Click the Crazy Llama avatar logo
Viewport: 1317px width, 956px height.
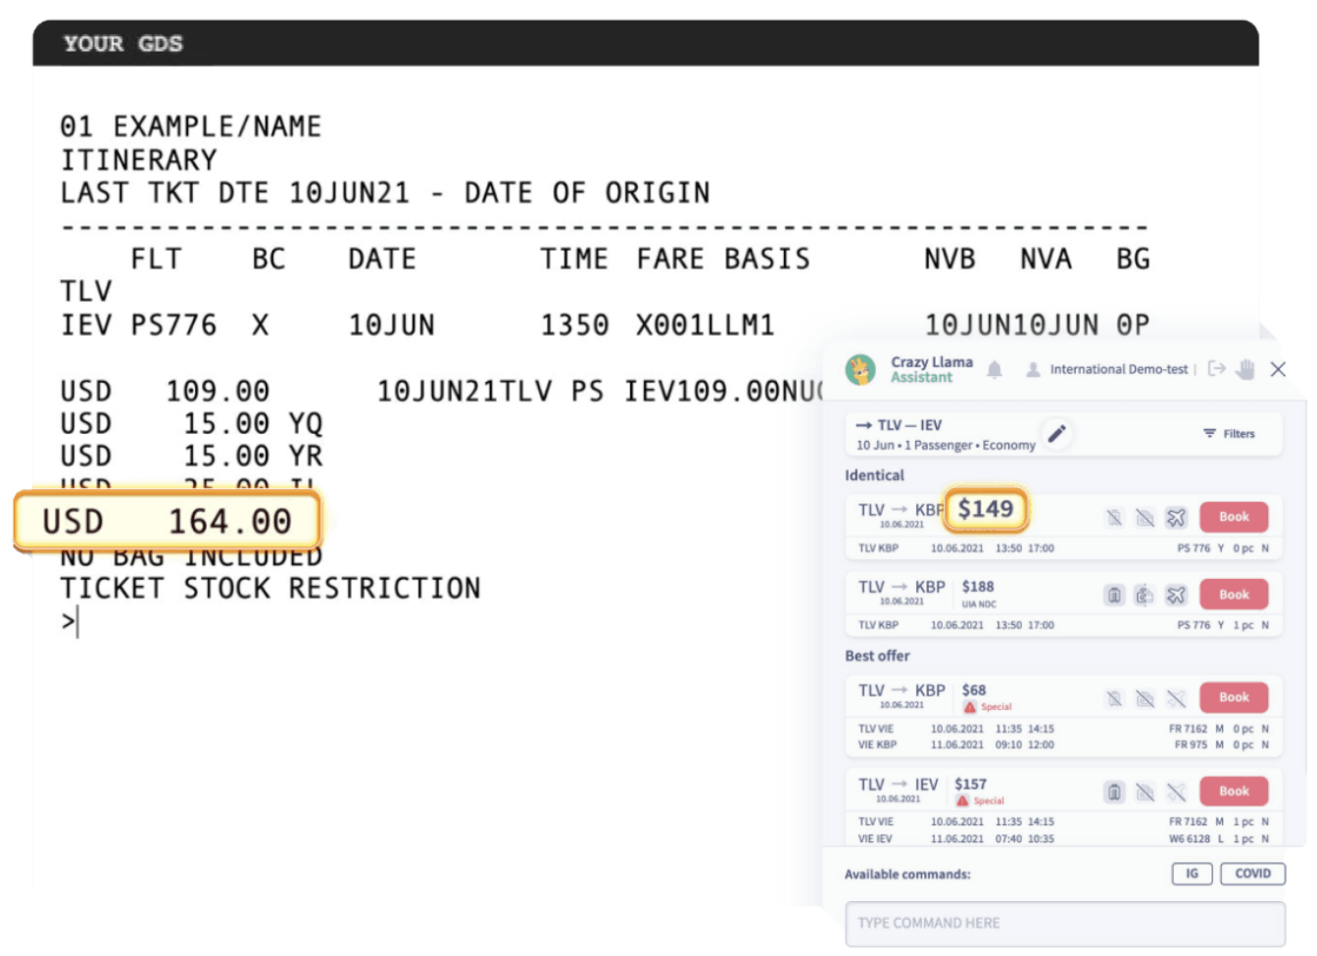(x=860, y=369)
